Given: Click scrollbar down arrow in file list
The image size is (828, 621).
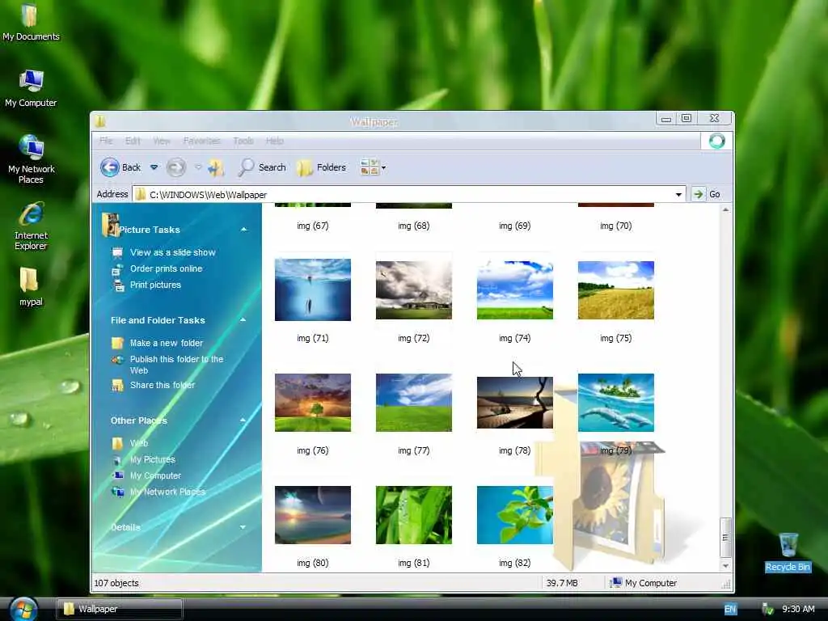Looking at the screenshot, I should (x=725, y=565).
